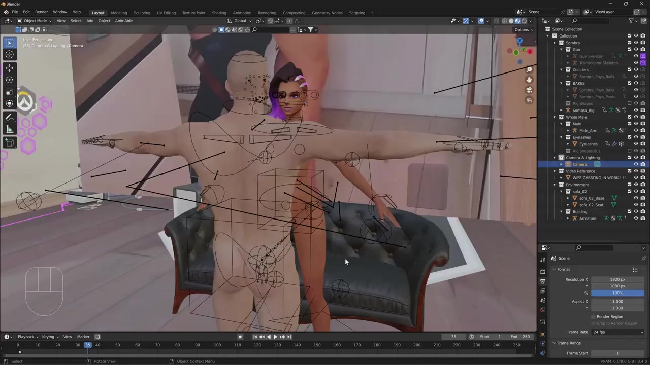
Task: Open the Render menu in the menu bar
Action: point(41,12)
